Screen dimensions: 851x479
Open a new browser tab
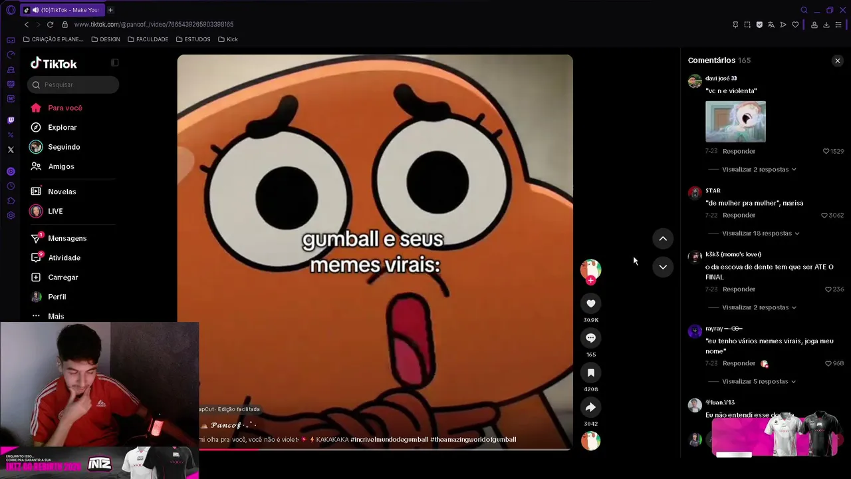pyautogui.click(x=110, y=10)
